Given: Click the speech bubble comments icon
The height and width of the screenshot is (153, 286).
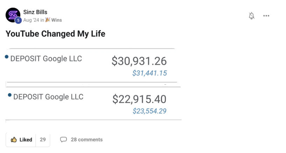Looking at the screenshot, I should (63, 140).
